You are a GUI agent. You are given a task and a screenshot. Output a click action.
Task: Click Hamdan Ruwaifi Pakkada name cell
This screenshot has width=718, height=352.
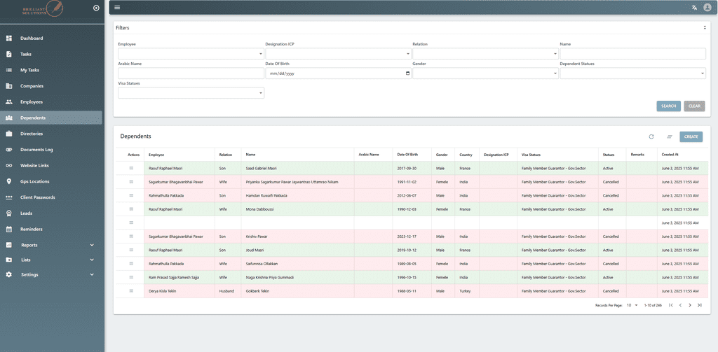[297, 196]
